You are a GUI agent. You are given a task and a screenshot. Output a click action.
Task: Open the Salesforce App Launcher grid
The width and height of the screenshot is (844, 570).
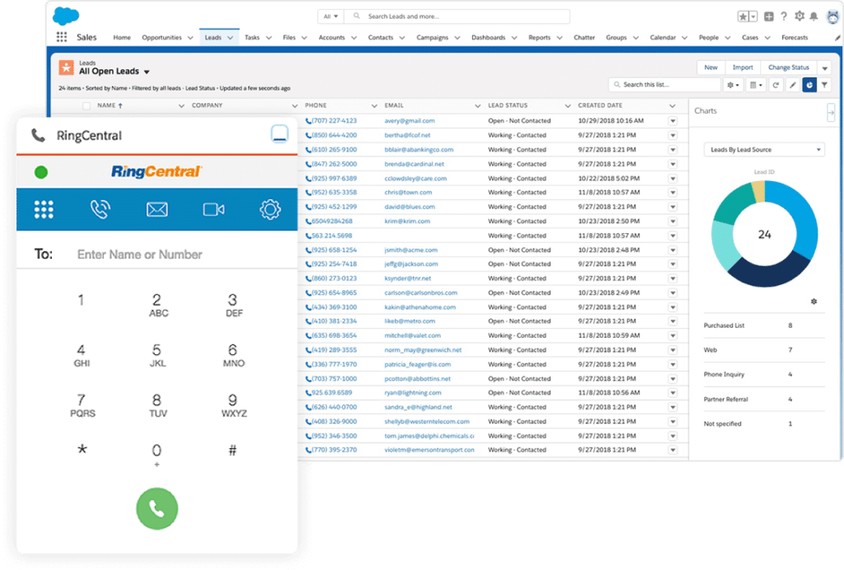click(x=62, y=37)
